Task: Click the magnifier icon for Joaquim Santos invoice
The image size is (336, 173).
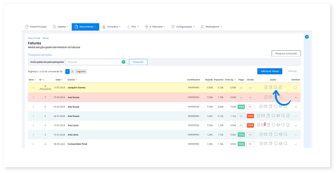Action: 276,87
